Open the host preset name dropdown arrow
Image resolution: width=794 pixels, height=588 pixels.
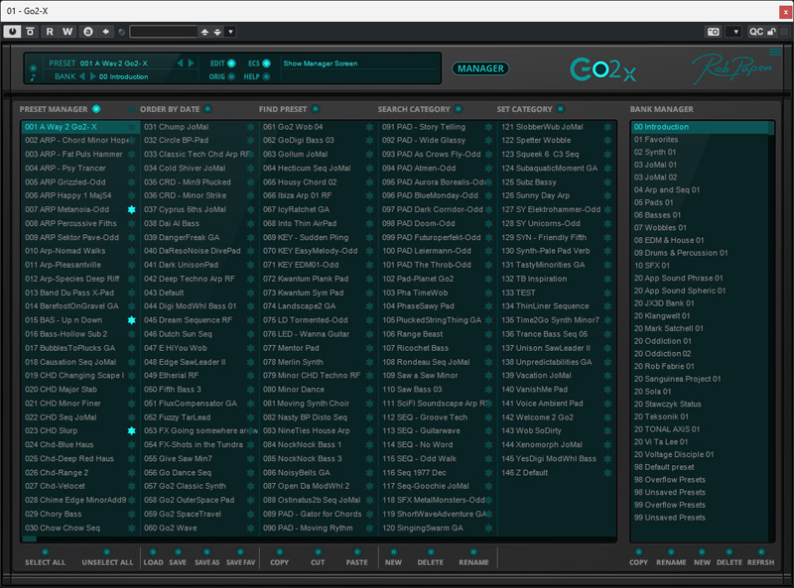click(x=230, y=32)
